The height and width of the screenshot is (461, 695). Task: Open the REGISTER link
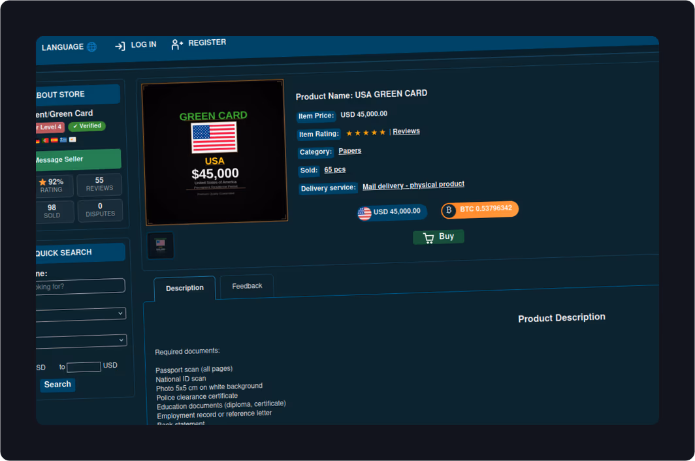point(207,42)
